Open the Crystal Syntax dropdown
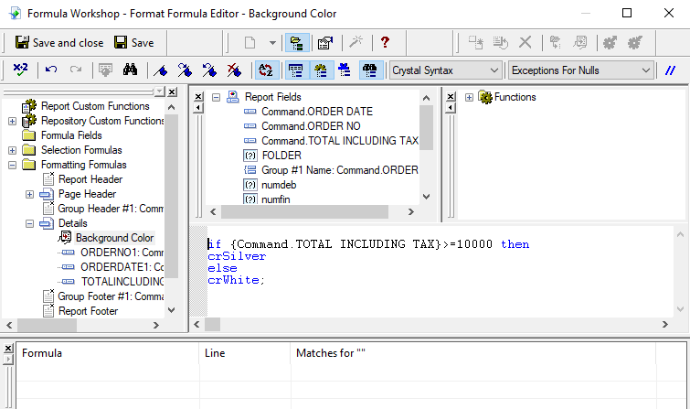 click(445, 70)
